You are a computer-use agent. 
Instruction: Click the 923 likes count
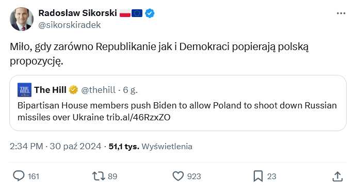[194, 177]
